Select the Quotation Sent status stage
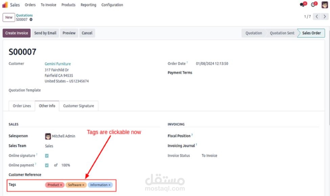This screenshot has height=196, width=330. [x=282, y=33]
